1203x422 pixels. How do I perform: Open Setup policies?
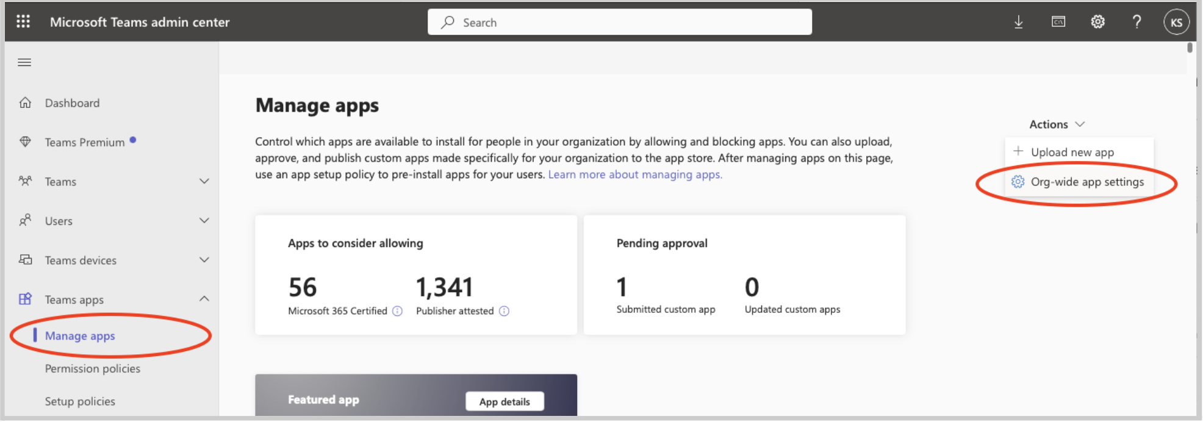tap(80, 402)
